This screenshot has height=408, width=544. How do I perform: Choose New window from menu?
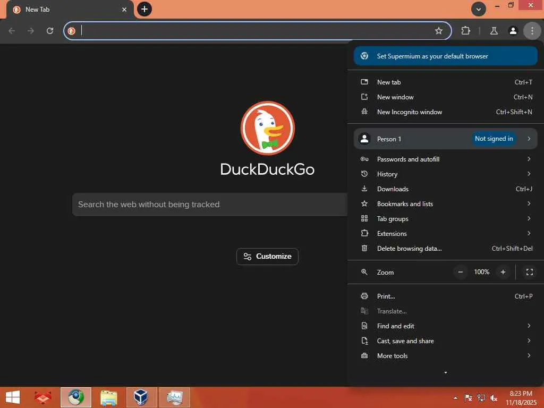pos(446,97)
